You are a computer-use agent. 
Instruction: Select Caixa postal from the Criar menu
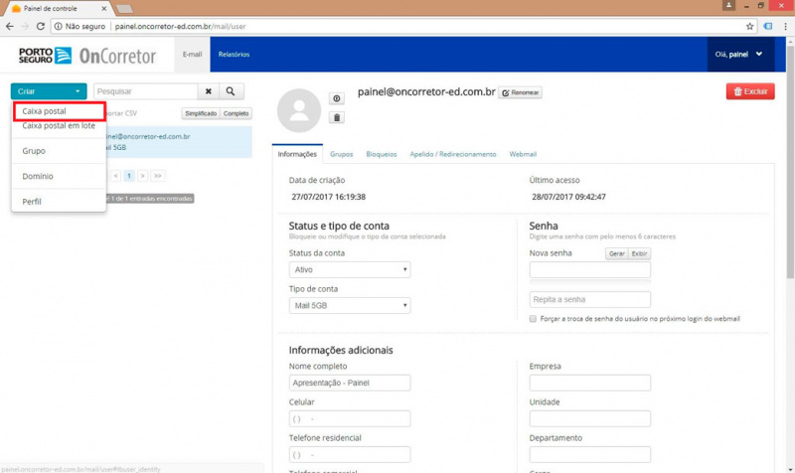tap(59, 111)
